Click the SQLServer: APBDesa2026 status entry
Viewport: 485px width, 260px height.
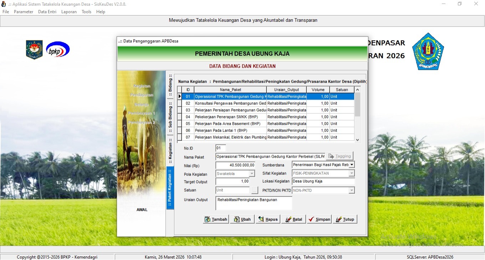tap(430, 257)
